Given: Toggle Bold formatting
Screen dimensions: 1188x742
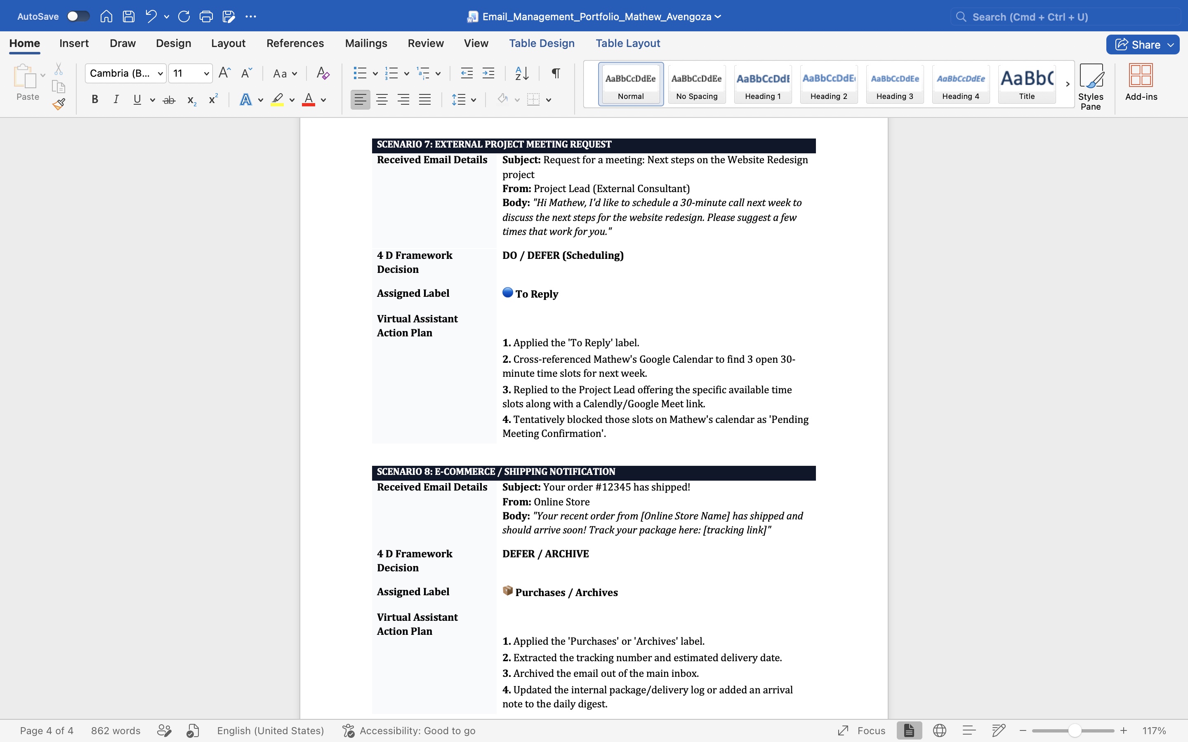Looking at the screenshot, I should [95, 100].
